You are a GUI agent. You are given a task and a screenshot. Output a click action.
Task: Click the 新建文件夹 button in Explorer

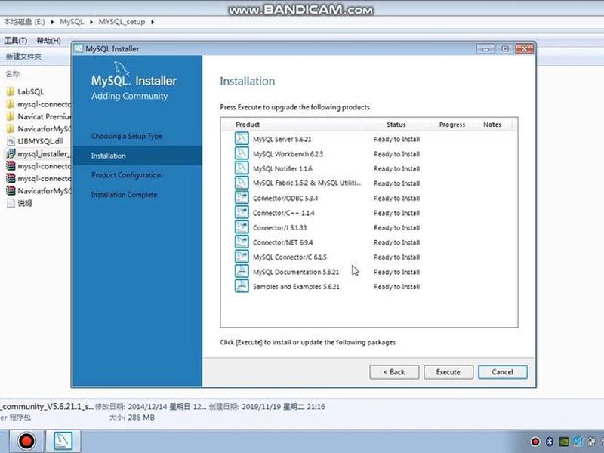pyautogui.click(x=23, y=57)
